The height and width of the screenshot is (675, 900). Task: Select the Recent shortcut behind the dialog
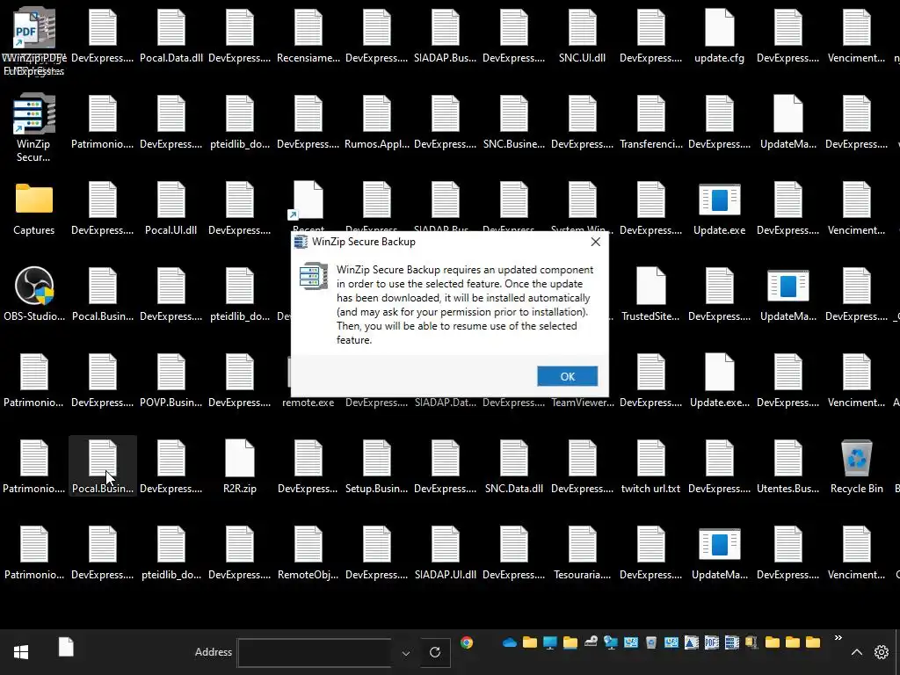coord(308,207)
